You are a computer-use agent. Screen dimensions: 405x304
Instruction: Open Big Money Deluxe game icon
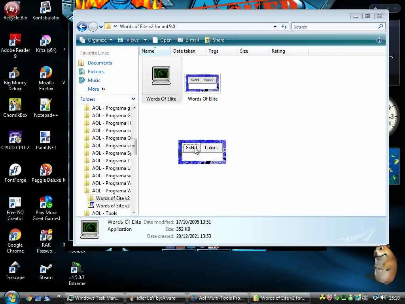[15, 79]
